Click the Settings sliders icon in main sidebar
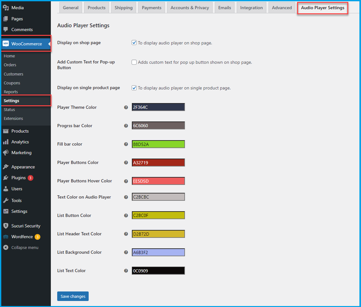This screenshot has height=307, width=361. pyautogui.click(x=6, y=211)
